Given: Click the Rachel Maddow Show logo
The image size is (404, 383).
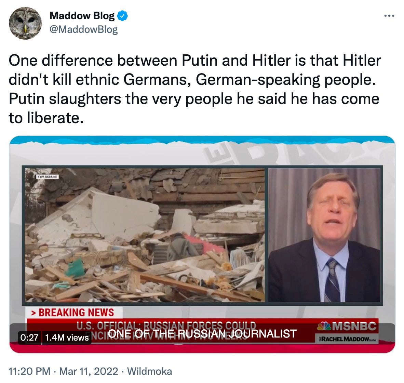Looking at the screenshot, I should click(346, 339).
